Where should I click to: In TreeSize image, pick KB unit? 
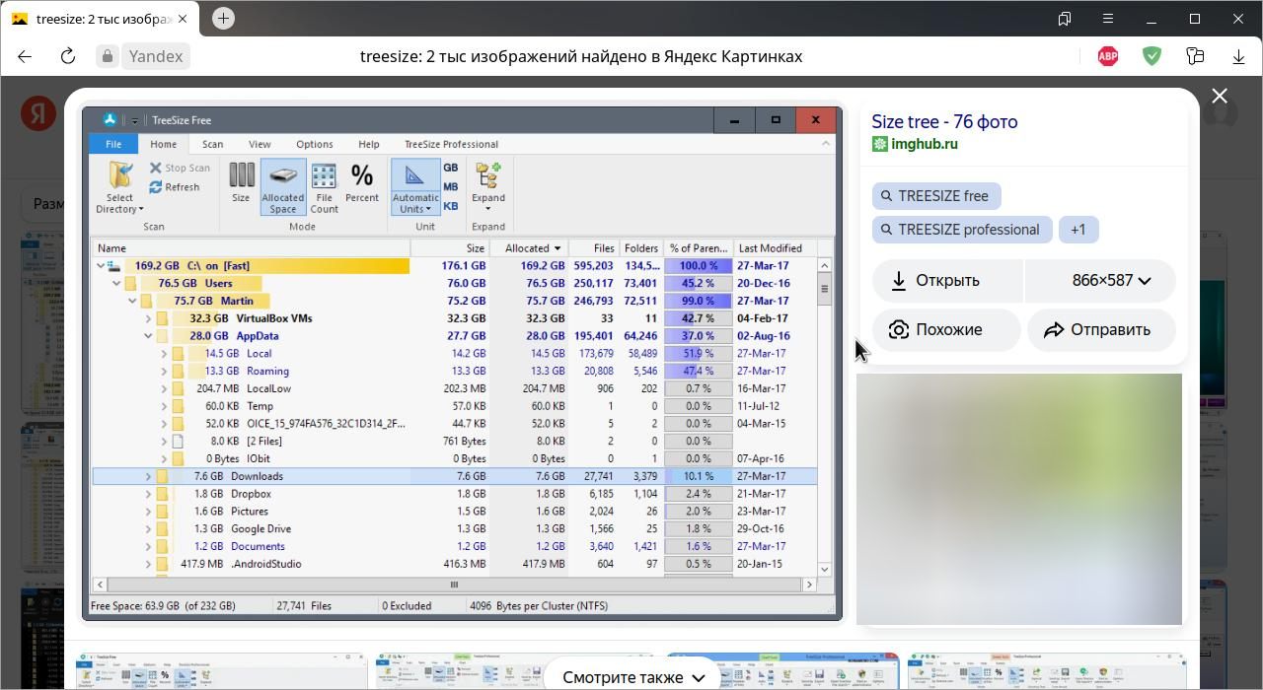[451, 207]
